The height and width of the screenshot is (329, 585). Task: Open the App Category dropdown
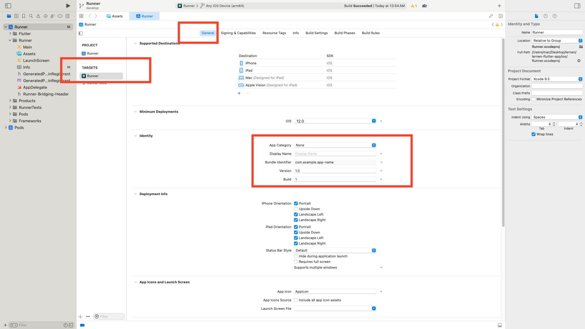click(x=335, y=145)
